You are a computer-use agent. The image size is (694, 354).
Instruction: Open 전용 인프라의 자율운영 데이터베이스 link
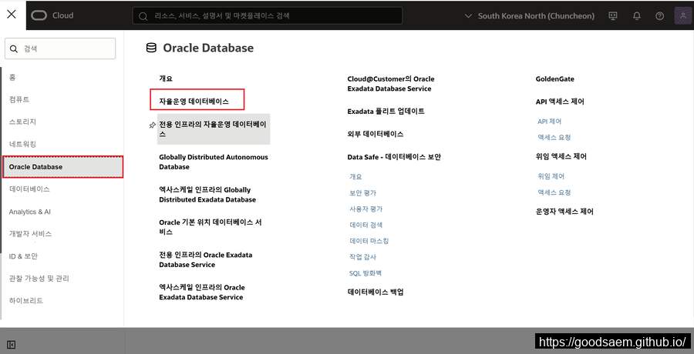[x=214, y=129]
